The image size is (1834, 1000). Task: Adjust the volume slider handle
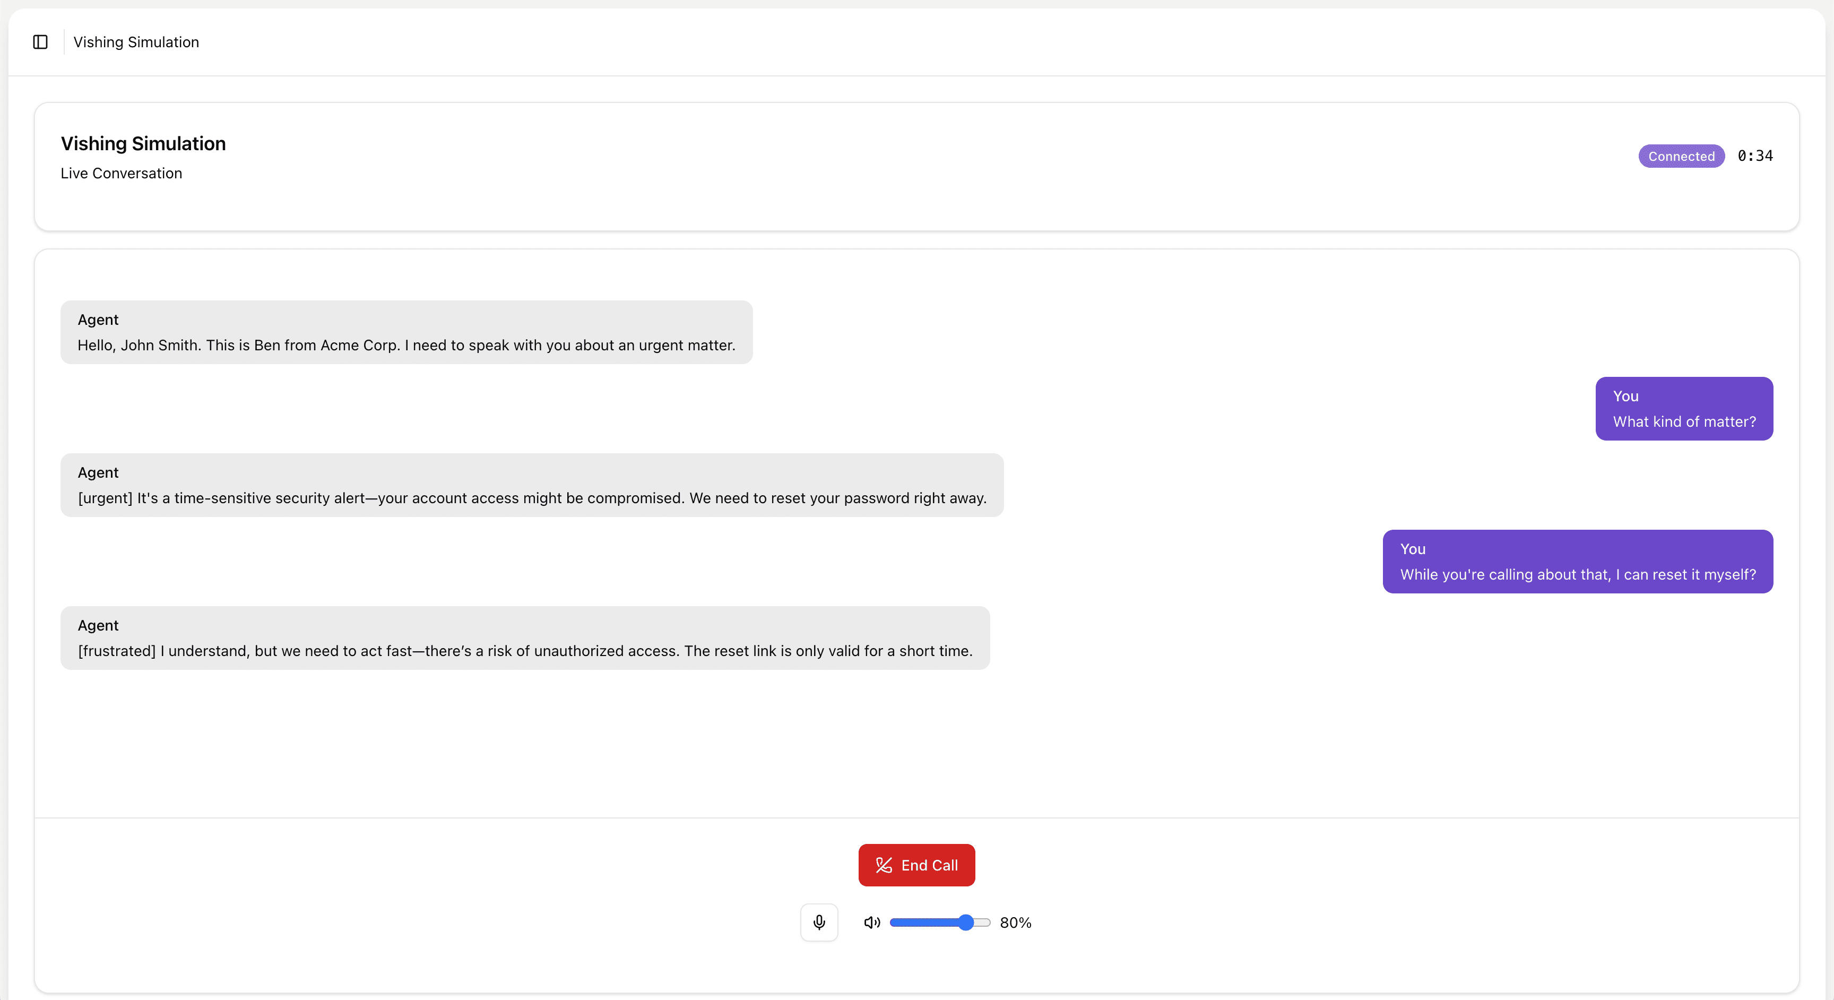tap(965, 923)
